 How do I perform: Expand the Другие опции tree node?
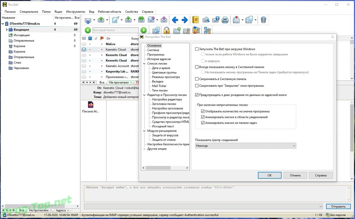(144, 149)
